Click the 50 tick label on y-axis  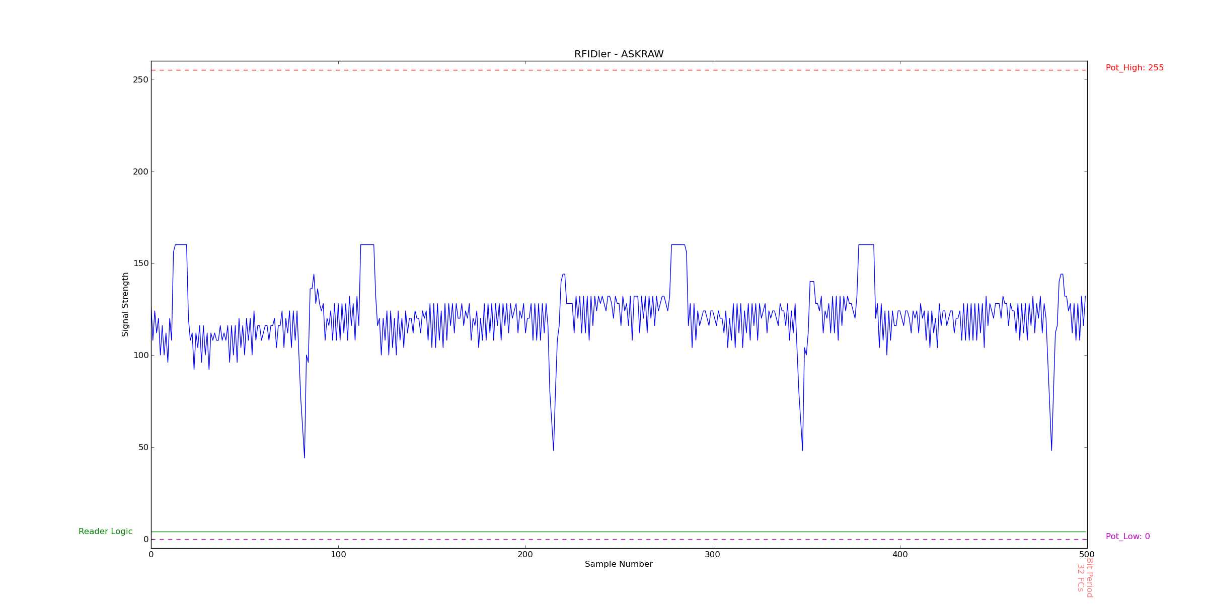(x=142, y=447)
